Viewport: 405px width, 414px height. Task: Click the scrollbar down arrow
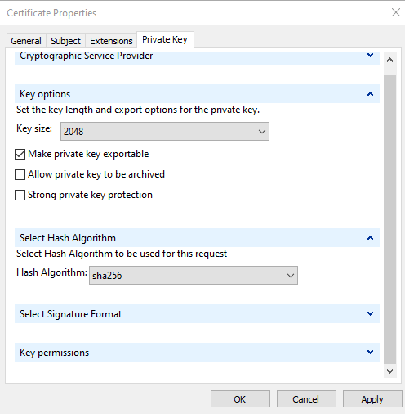pyautogui.click(x=389, y=371)
